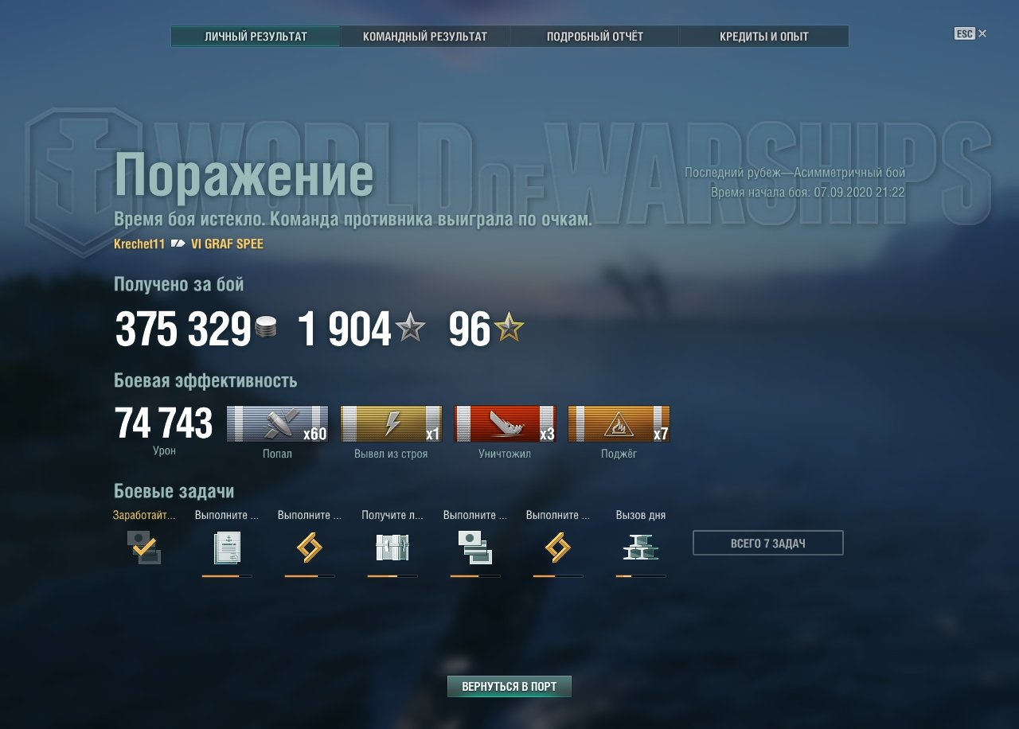Select the Личный результат tab

coord(256,37)
